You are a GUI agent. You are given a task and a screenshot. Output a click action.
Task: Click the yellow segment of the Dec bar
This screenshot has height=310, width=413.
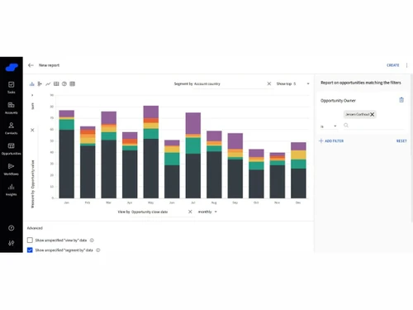click(298, 155)
